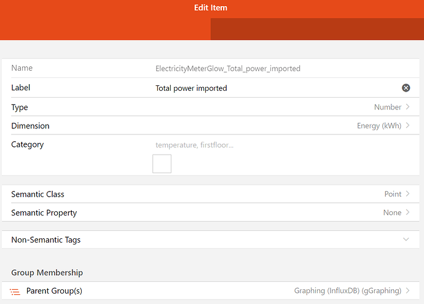Select the Graphing (InfluxDB) (gGraphing) group value
The image size is (424, 304).
point(347,290)
